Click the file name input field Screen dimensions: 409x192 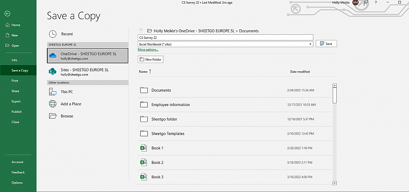tap(225, 37)
